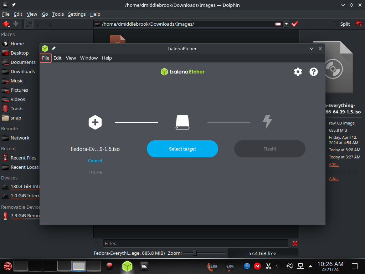Image resolution: width=365 pixels, height=274 pixels.
Task: Click the balenaEtcher logo in the header
Action: [182, 72]
